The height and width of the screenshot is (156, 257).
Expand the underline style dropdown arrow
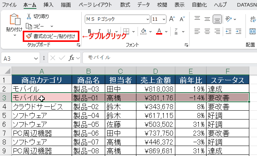116,32
